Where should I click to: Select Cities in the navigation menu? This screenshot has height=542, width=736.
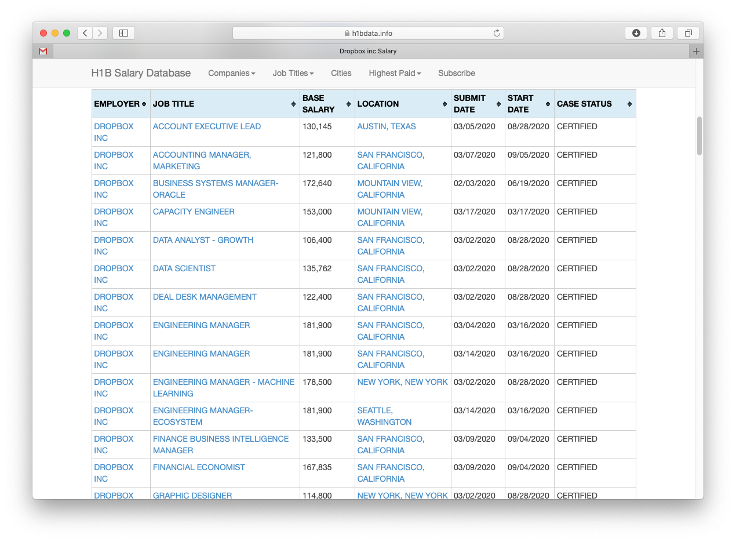coord(341,73)
